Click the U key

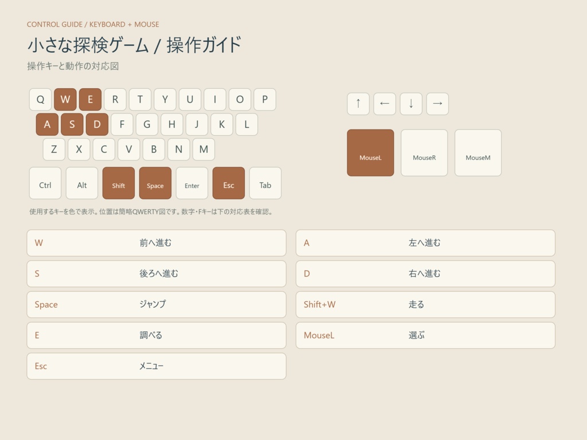point(190,100)
